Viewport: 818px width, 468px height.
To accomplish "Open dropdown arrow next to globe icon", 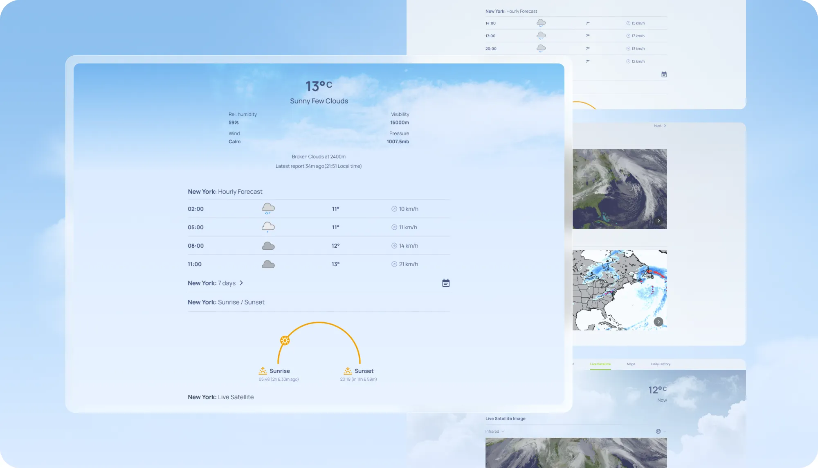I will point(665,431).
